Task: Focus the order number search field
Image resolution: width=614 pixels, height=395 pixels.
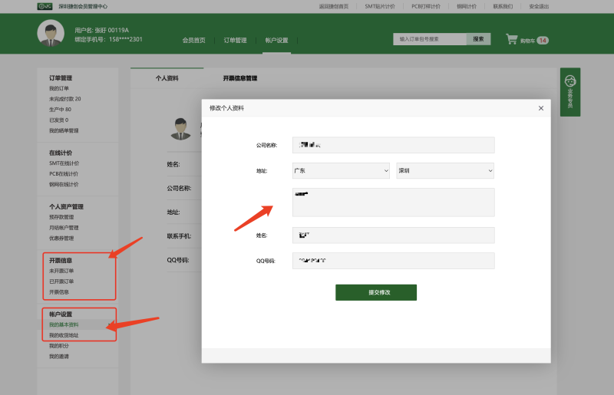Action: [428, 39]
